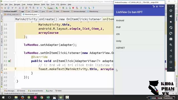Click the navigate Back arrow icon
This screenshot has width=178, height=100.
point(38,8)
